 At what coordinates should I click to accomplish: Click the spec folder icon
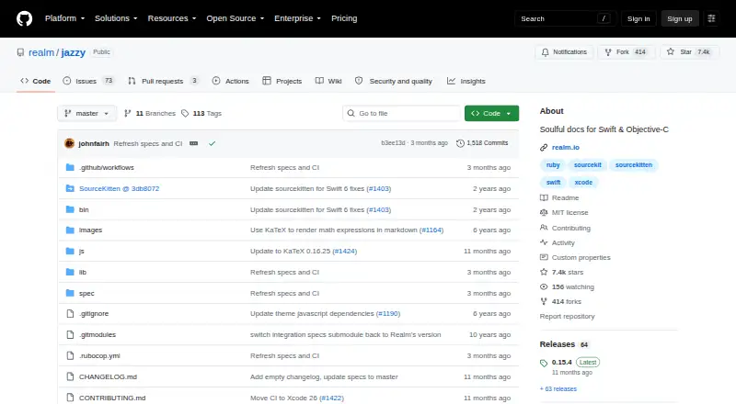tap(70, 294)
